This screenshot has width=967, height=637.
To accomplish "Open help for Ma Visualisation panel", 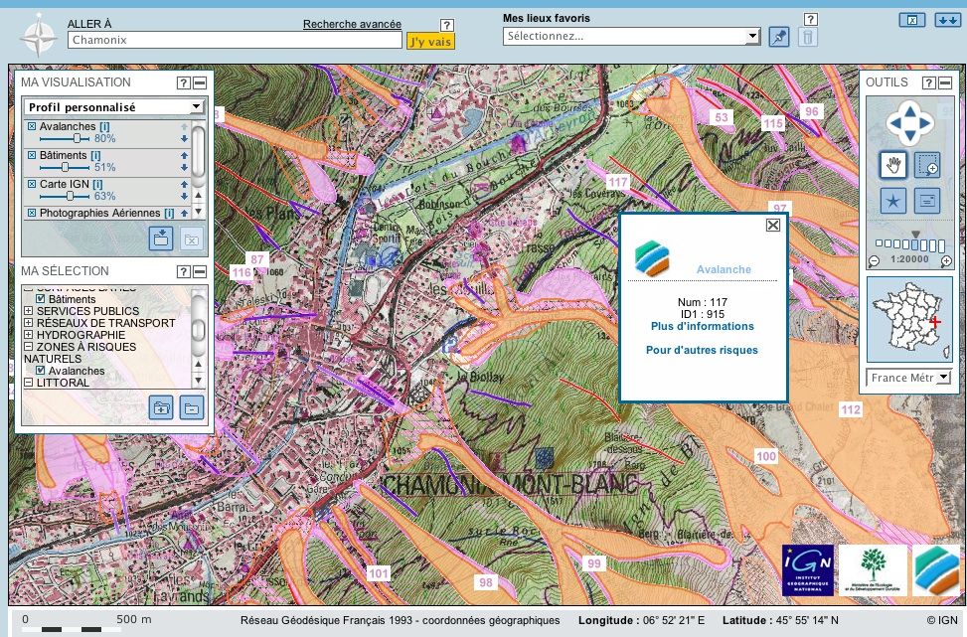I will pyautogui.click(x=183, y=82).
